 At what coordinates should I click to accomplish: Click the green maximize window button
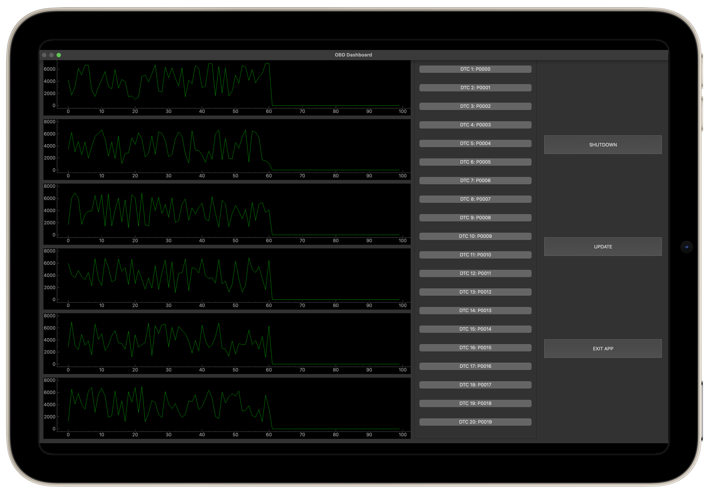(59, 55)
